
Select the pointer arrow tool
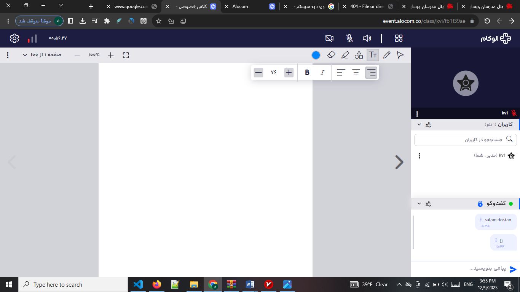click(x=400, y=55)
